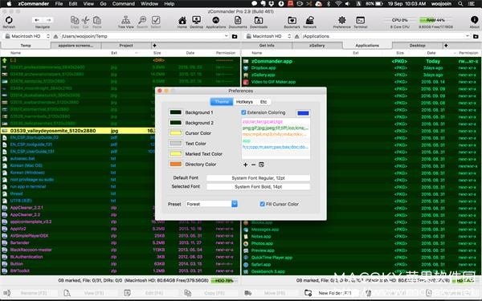482x301 pixels.
Task: Select the png;gif;jpg;jpeg extension rule row
Action: (x=276, y=128)
